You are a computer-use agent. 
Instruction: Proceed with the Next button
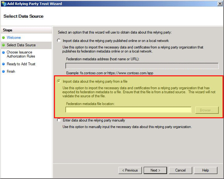(x=155, y=170)
